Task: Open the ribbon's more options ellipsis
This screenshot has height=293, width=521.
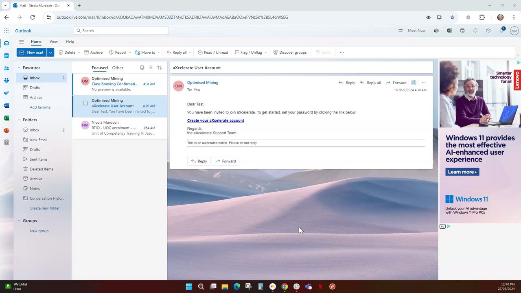Action: click(342, 52)
